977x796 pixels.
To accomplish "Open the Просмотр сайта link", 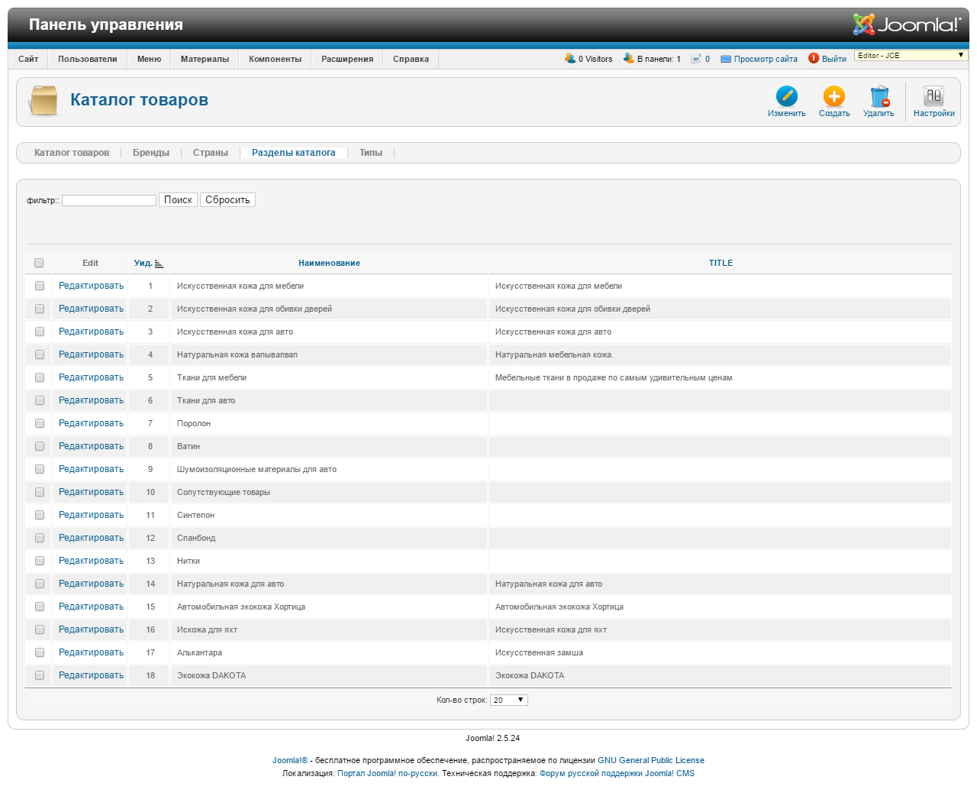I will click(x=766, y=59).
